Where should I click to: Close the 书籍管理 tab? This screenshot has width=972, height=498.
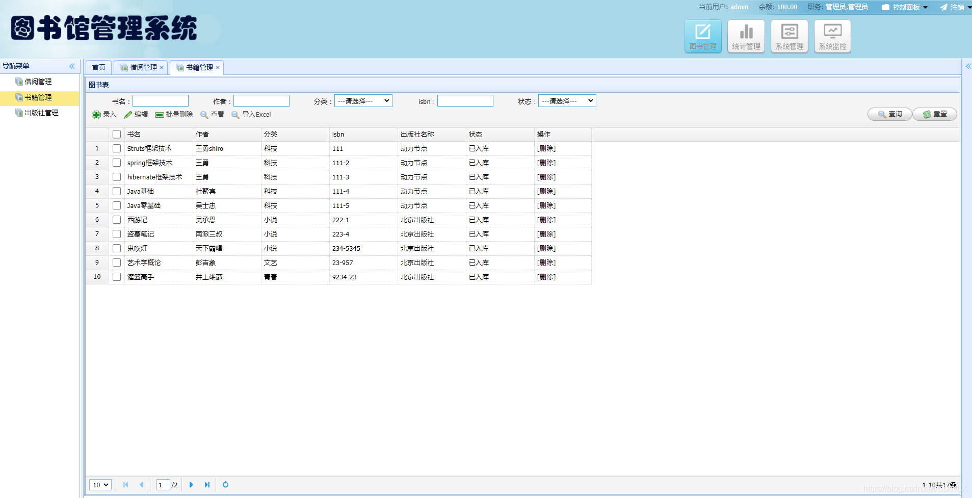coord(218,67)
